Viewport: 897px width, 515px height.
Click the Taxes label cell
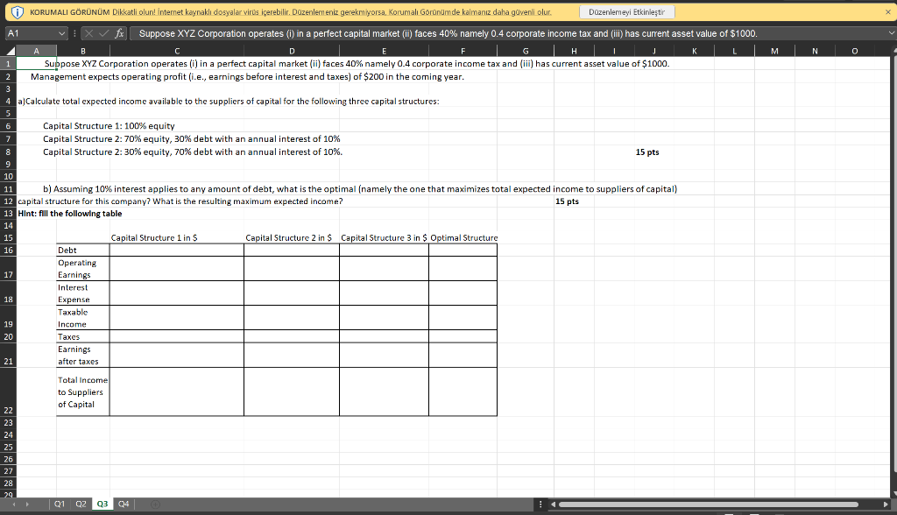point(83,336)
